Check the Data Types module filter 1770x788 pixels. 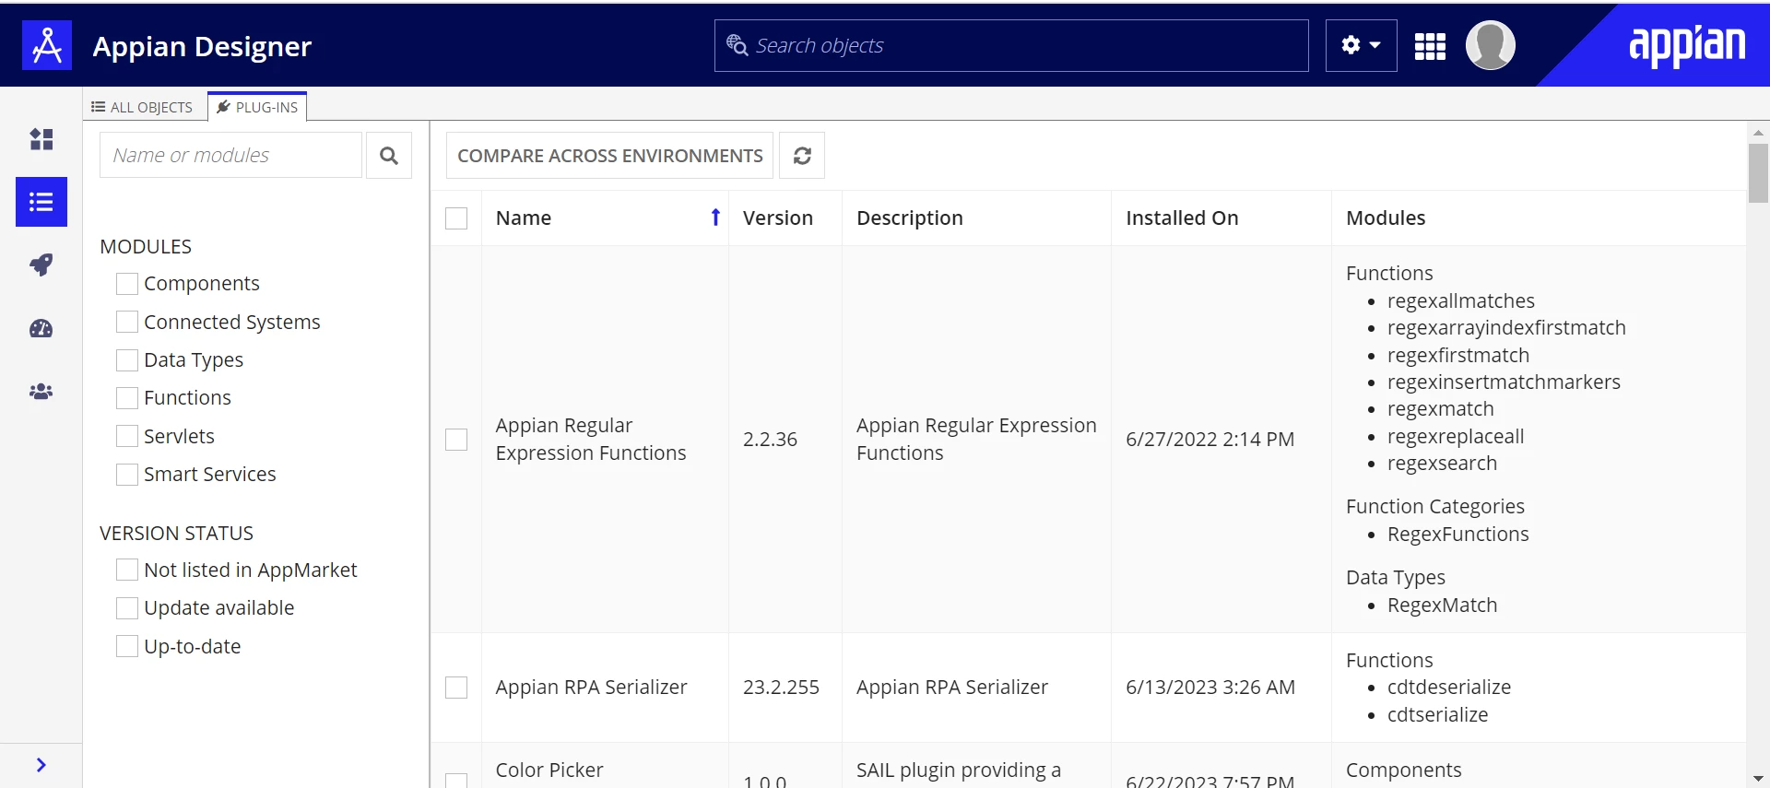pos(127,359)
